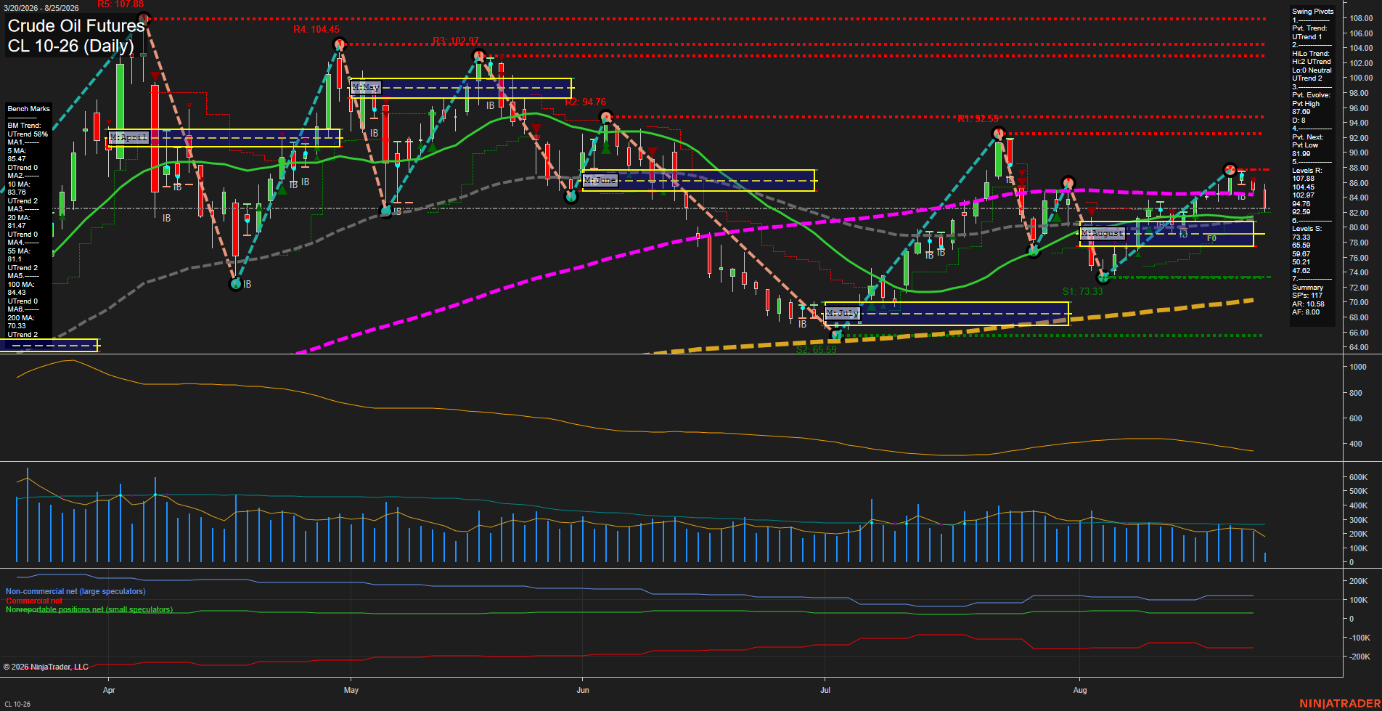Click the 'HiLo Trend:' label
This screenshot has width=1382, height=711.
pyautogui.click(x=1311, y=54)
